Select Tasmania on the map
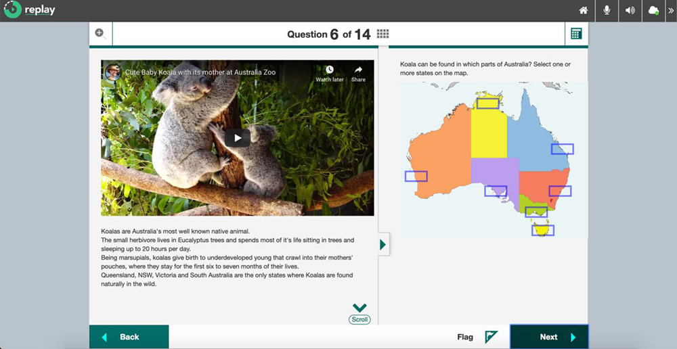The height and width of the screenshot is (349, 677). point(543,231)
